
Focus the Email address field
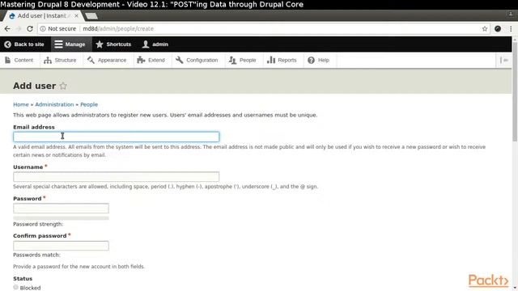click(117, 137)
